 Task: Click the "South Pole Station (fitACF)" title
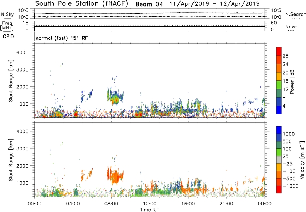click(x=81, y=4)
